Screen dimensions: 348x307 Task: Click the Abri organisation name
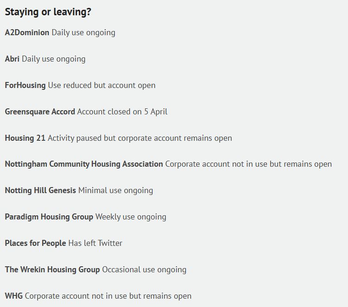coord(12,59)
